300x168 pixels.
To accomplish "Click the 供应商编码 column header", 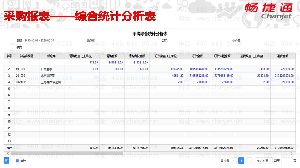I will (27, 56).
